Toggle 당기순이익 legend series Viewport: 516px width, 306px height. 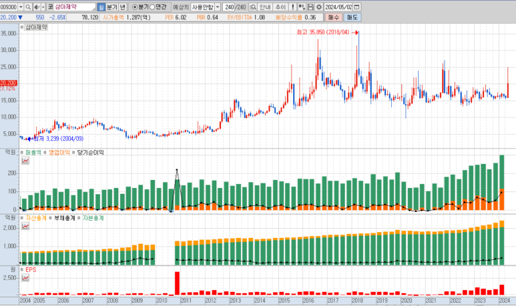[x=90, y=153]
